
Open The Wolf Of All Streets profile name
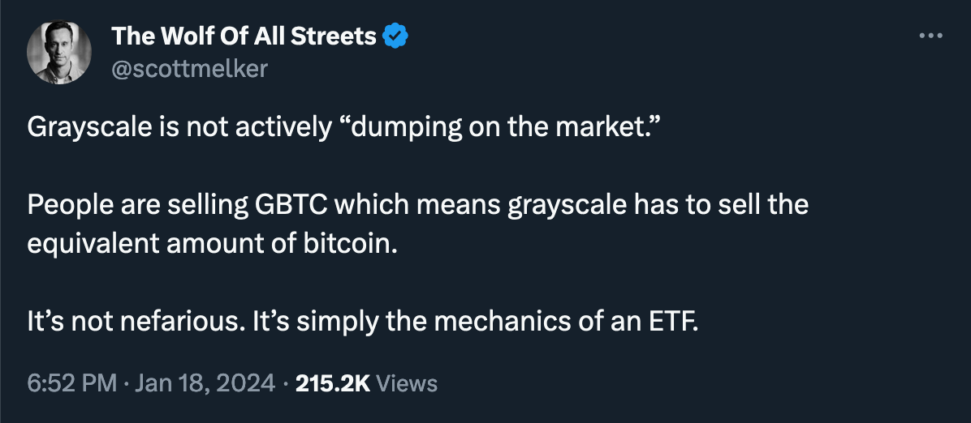[x=244, y=36]
